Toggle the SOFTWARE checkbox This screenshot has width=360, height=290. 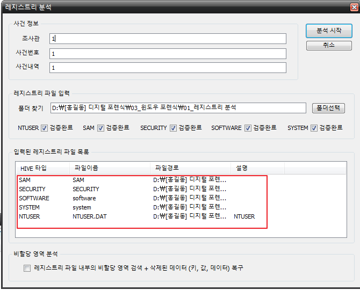(248, 128)
